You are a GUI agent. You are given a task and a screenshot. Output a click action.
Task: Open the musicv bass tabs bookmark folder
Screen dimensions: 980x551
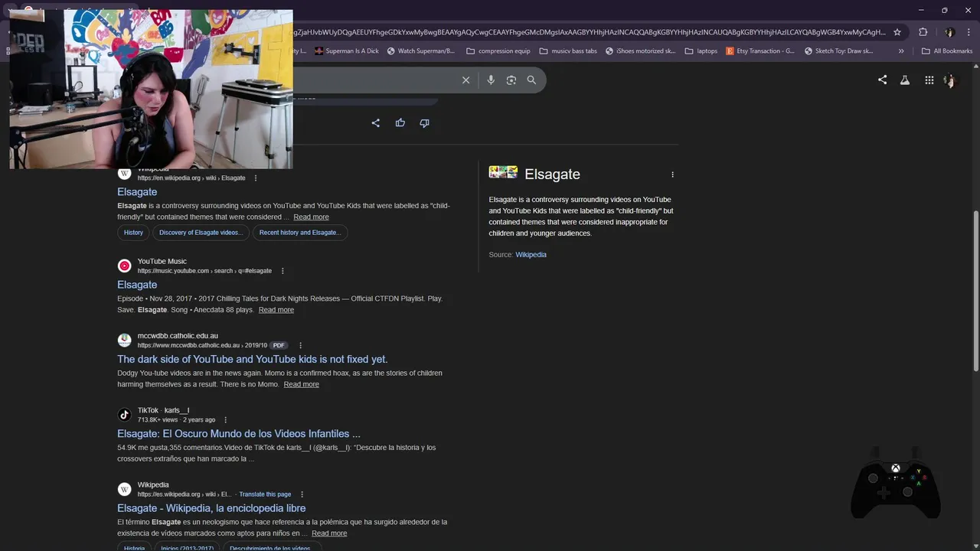coord(567,51)
